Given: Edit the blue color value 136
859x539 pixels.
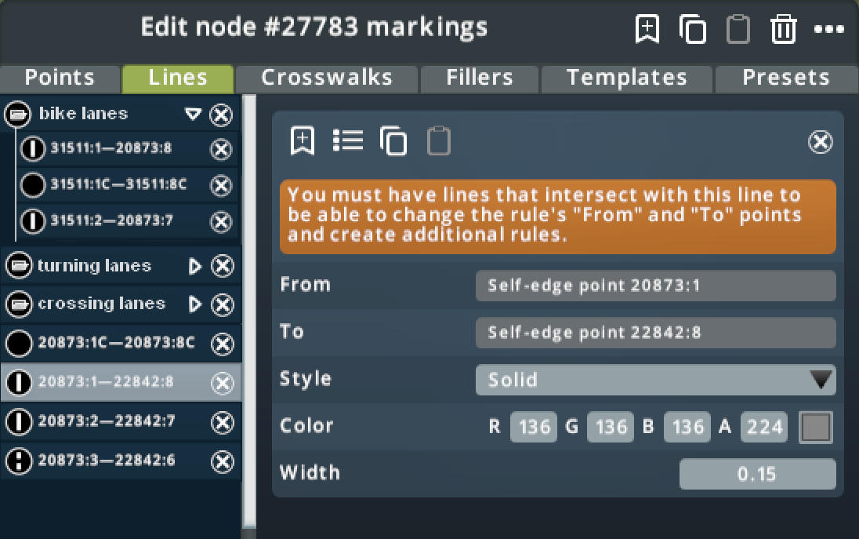Looking at the screenshot, I should tap(687, 427).
